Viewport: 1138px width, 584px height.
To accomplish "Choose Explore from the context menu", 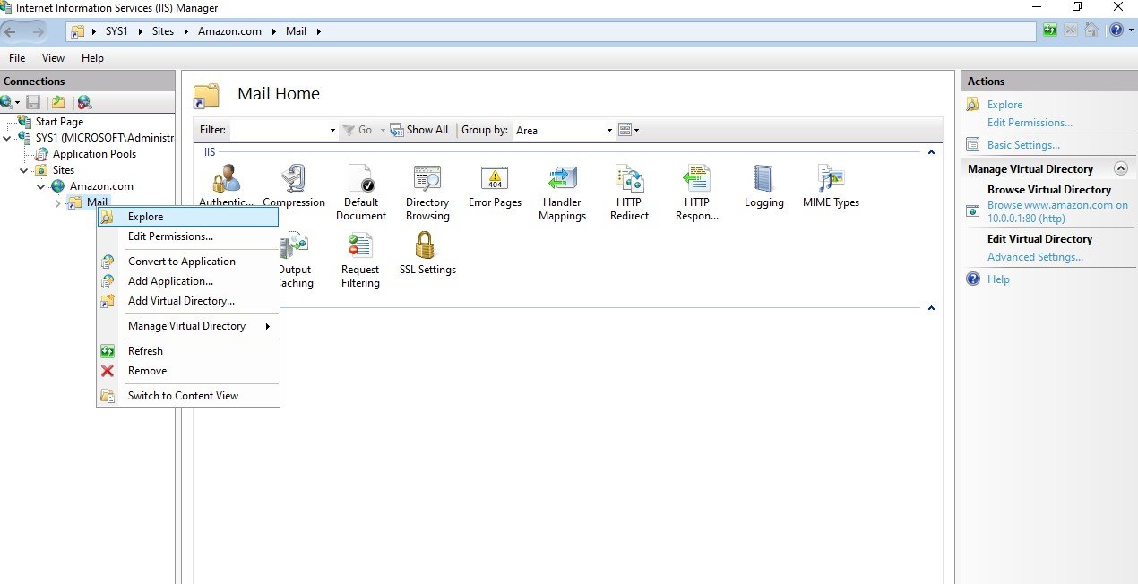I will [x=188, y=217].
